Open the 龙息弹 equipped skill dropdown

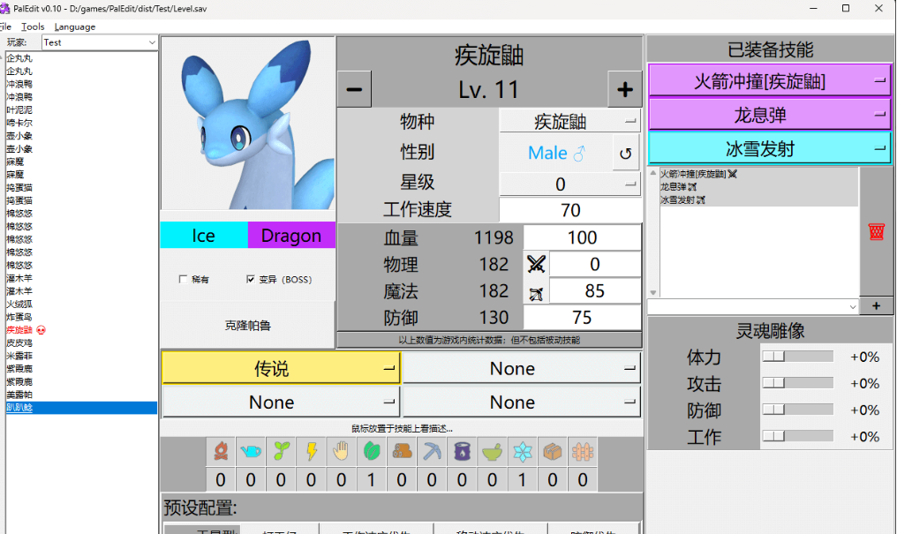pyautogui.click(x=770, y=115)
